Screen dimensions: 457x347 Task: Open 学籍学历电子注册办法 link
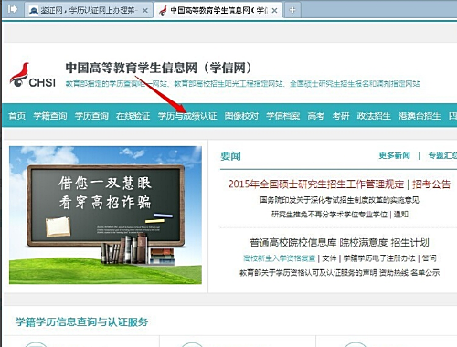coord(379,258)
